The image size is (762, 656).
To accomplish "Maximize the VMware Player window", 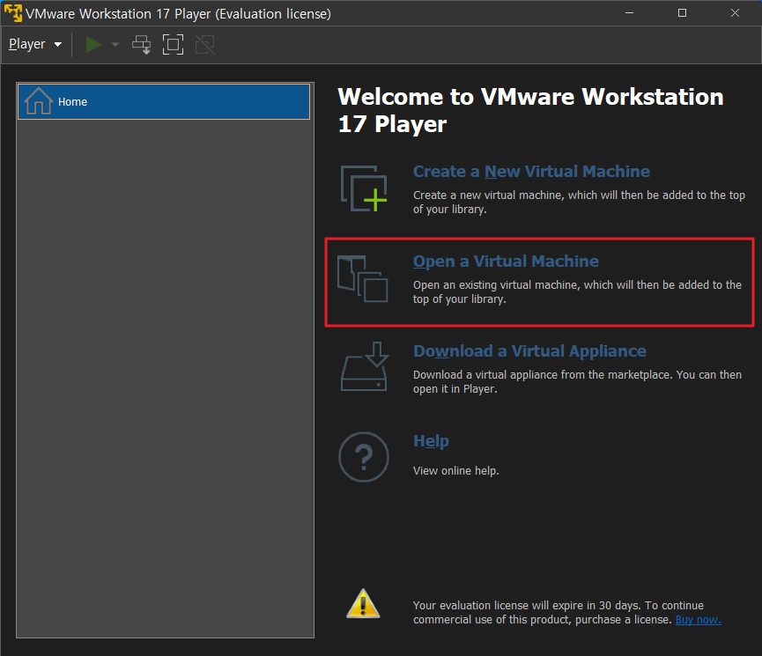I will pyautogui.click(x=683, y=13).
